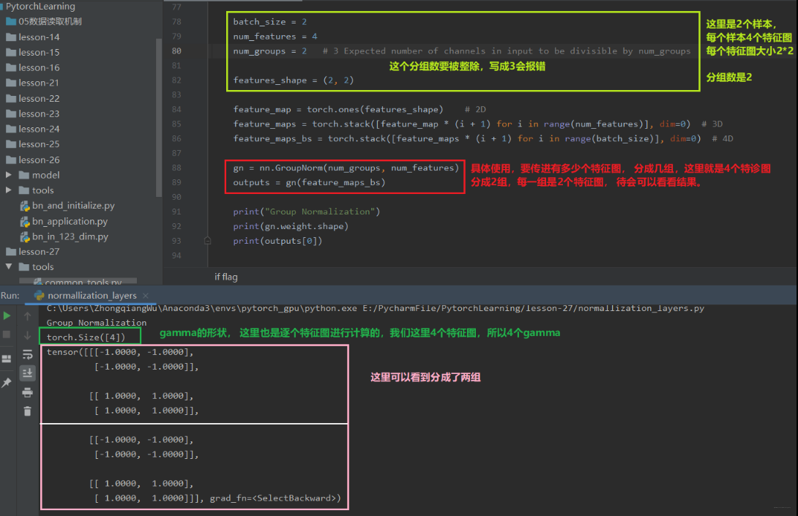The width and height of the screenshot is (798, 516).
Task: Toggle soft-wrap in the console output
Action: pyautogui.click(x=28, y=355)
